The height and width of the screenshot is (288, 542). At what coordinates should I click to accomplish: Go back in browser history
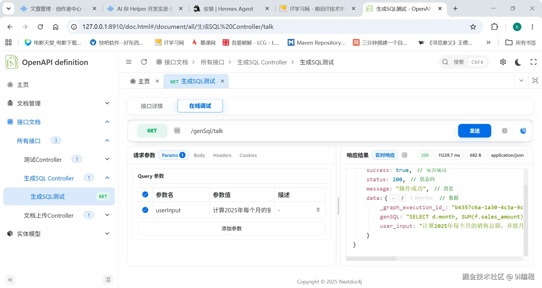(x=10, y=27)
